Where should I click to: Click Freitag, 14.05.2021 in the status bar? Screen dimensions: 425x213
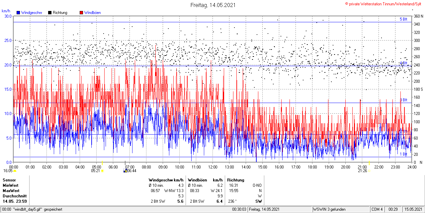tap(264, 209)
